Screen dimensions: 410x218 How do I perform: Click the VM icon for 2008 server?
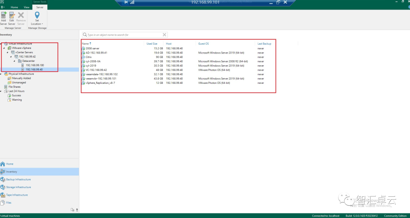coord(83,48)
